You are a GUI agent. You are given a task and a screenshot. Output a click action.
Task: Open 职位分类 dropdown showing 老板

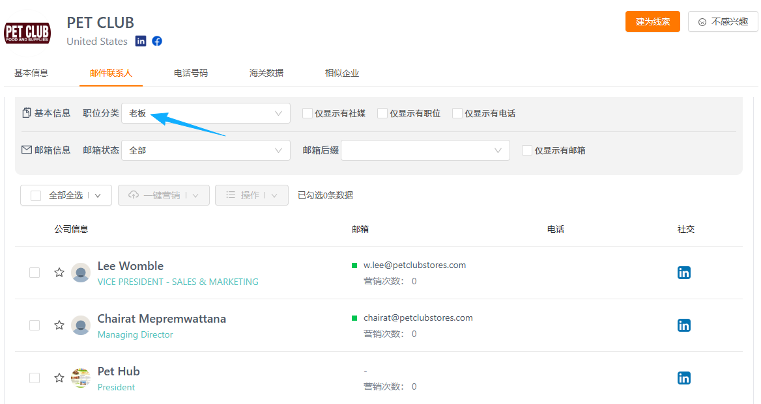click(206, 113)
